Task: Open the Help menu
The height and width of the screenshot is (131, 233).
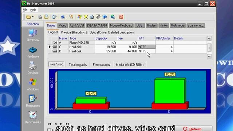Action: [33, 10]
